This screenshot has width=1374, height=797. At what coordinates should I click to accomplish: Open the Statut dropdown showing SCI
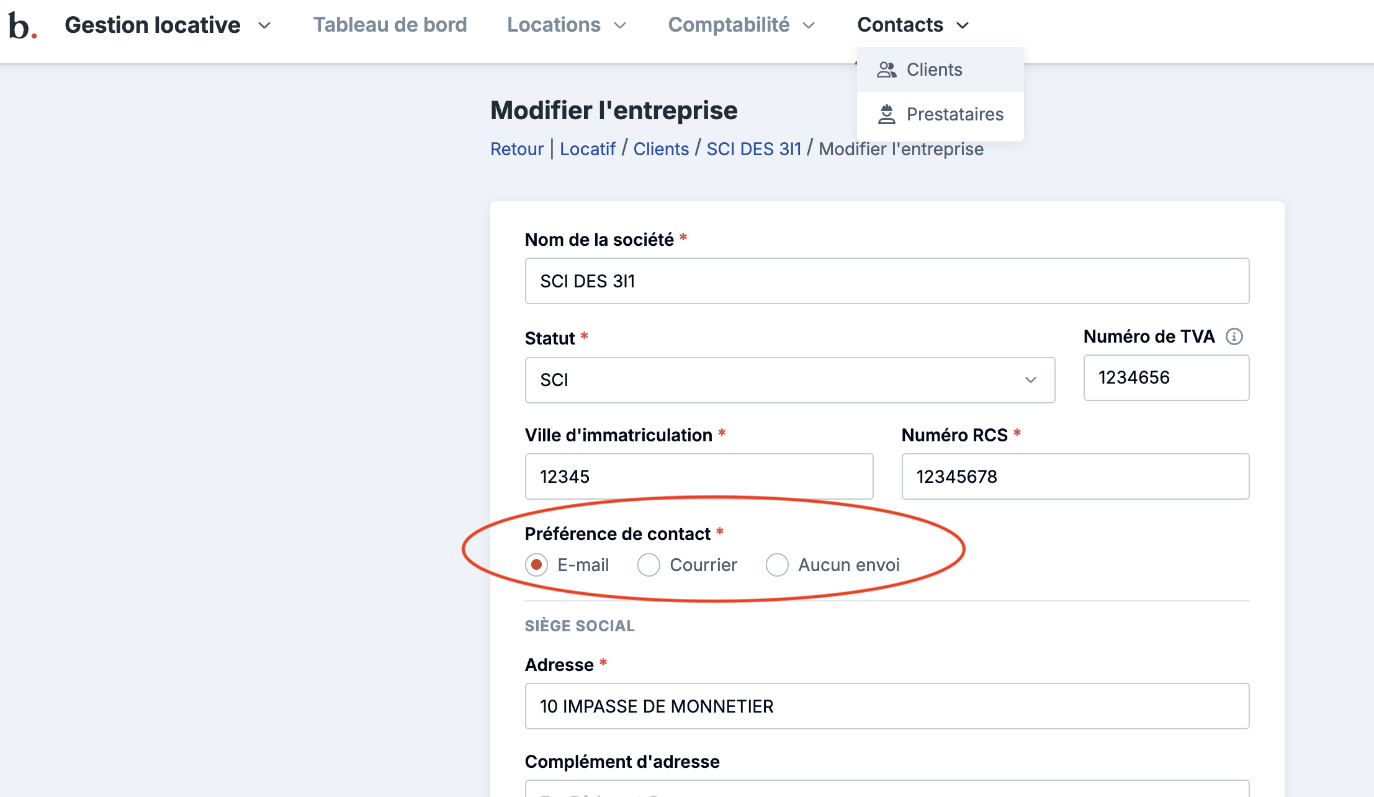(789, 380)
